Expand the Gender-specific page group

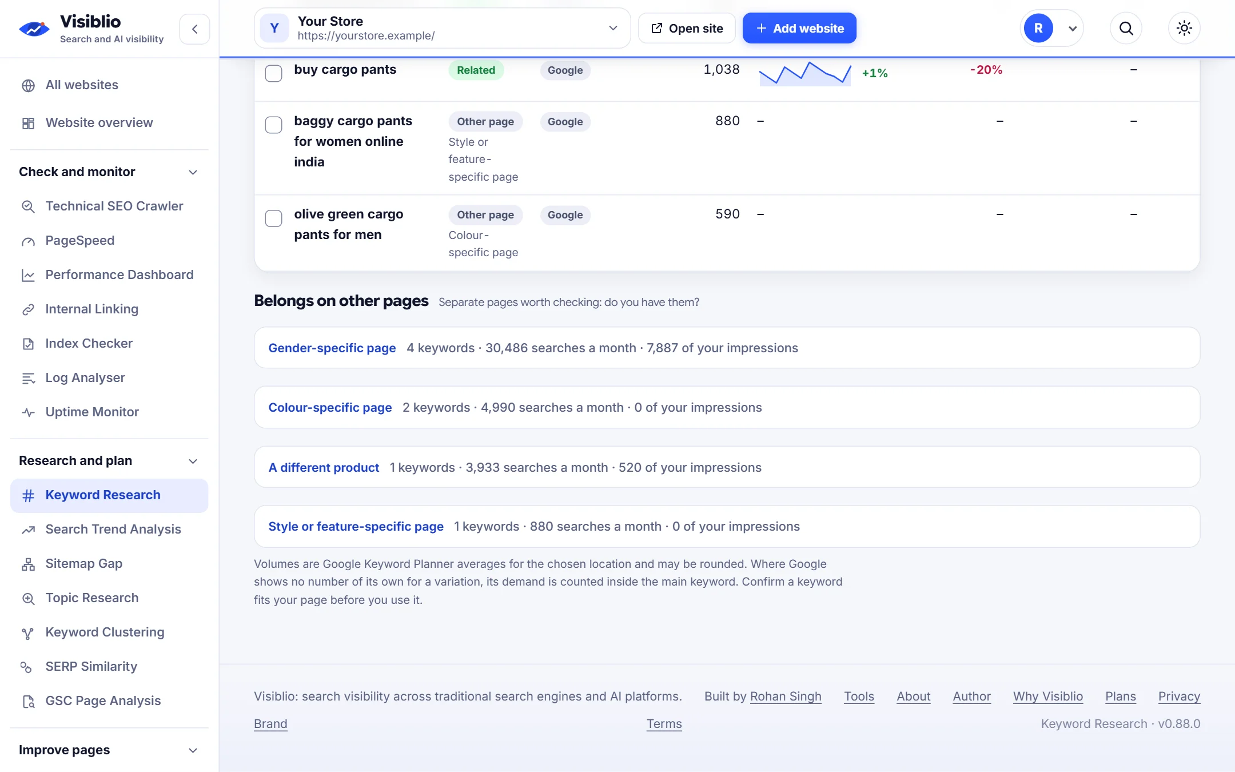click(727, 348)
